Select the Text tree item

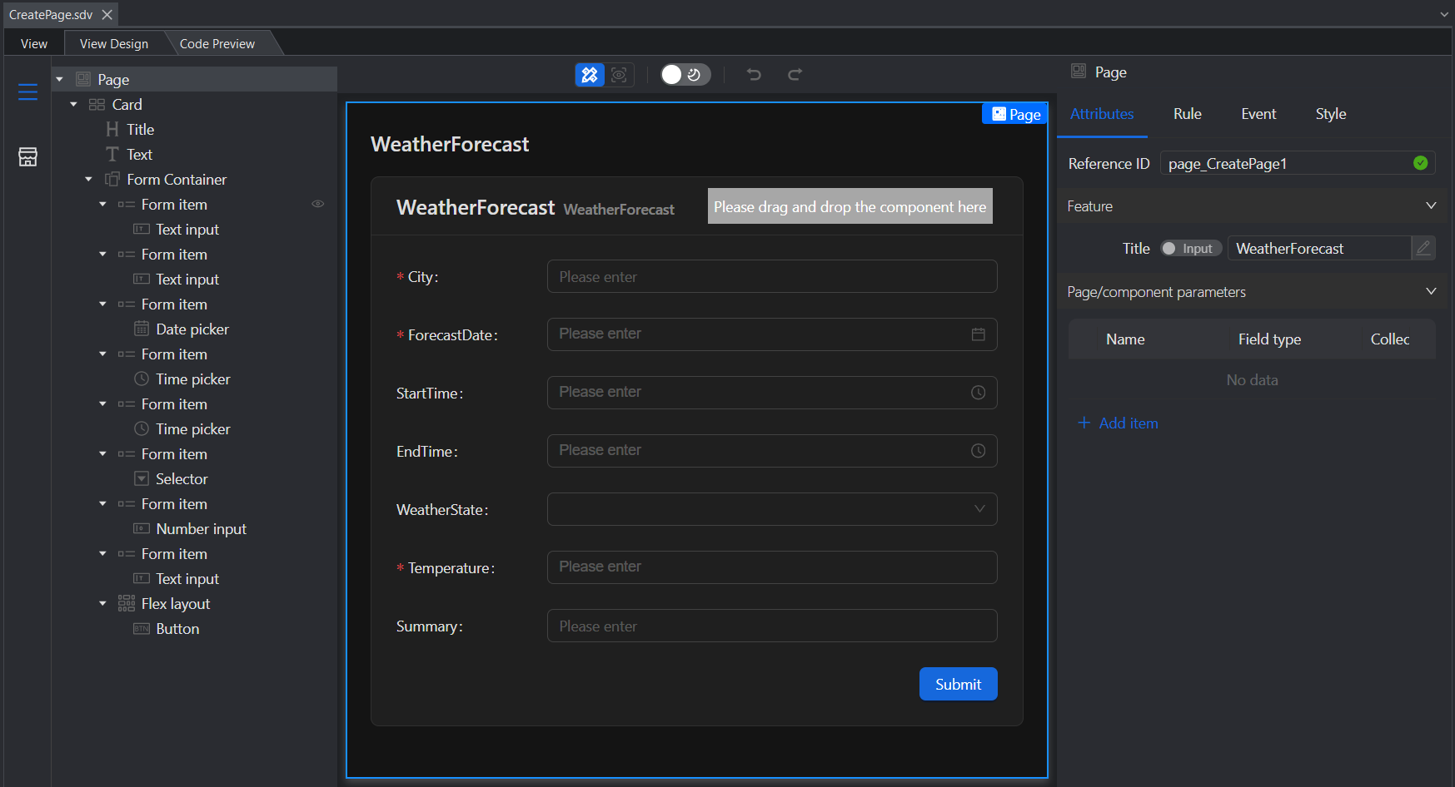pos(139,155)
